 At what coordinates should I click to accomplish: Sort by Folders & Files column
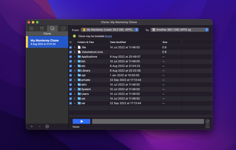86,42
